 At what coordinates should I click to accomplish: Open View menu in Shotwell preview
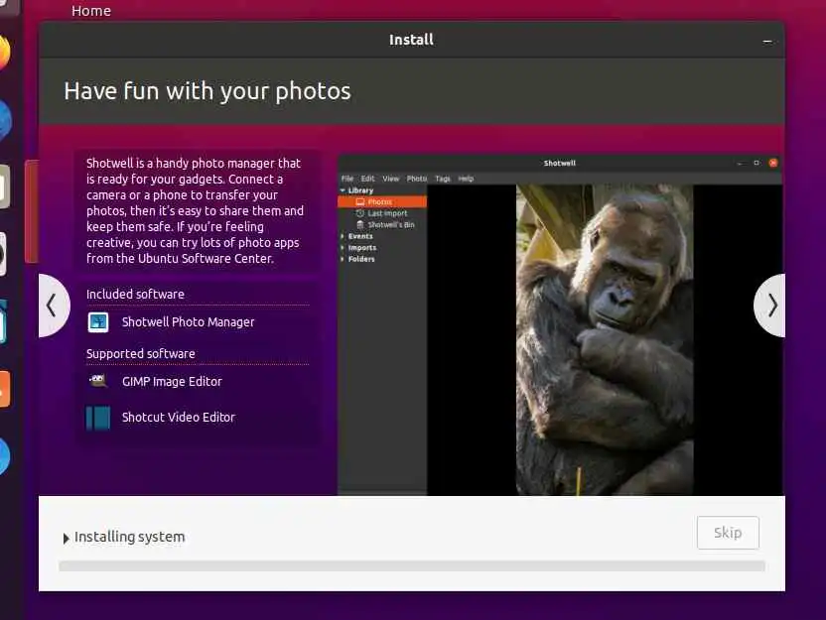click(390, 179)
